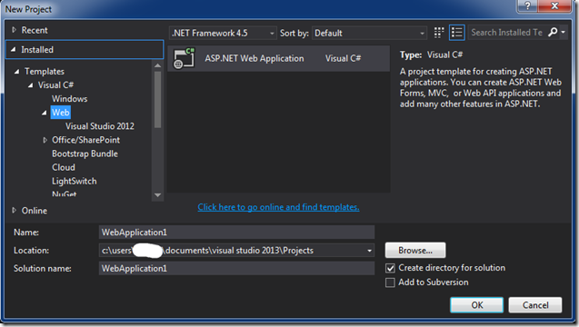Enable Add to Subversion checkbox

[x=390, y=282]
